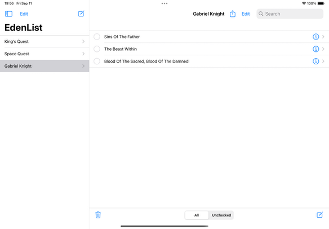Tap The Beast Within title
Screen dimensions: 329x229
(121, 49)
